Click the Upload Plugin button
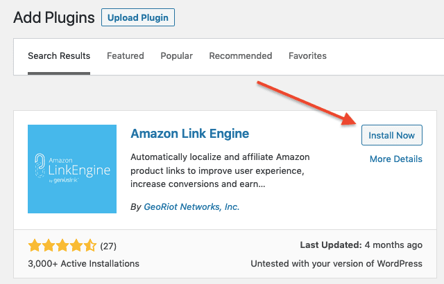Viewport: 444px width, 284px height. pos(138,17)
